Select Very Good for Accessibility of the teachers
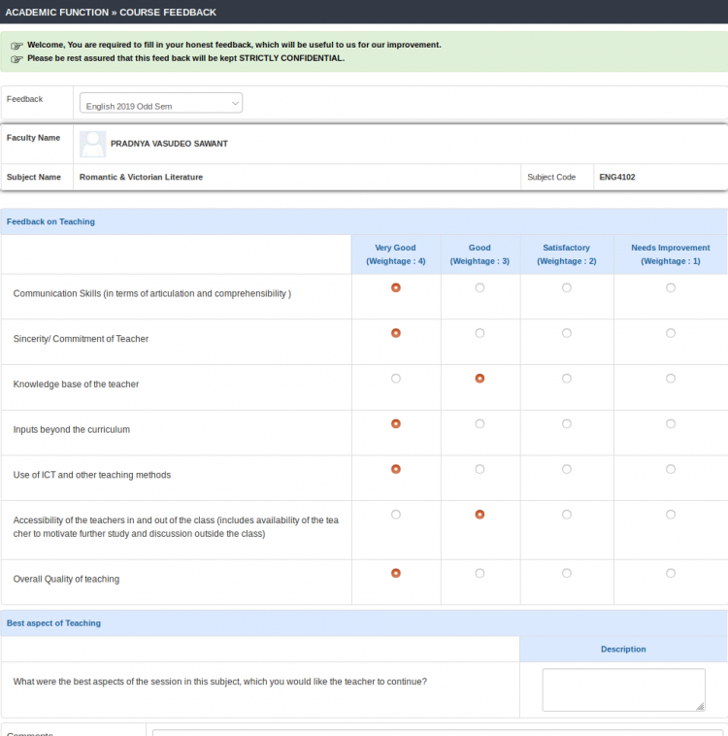 (396, 515)
